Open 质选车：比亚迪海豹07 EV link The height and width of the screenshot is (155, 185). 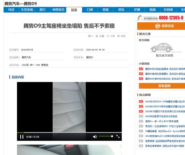pyautogui.click(x=165, y=126)
